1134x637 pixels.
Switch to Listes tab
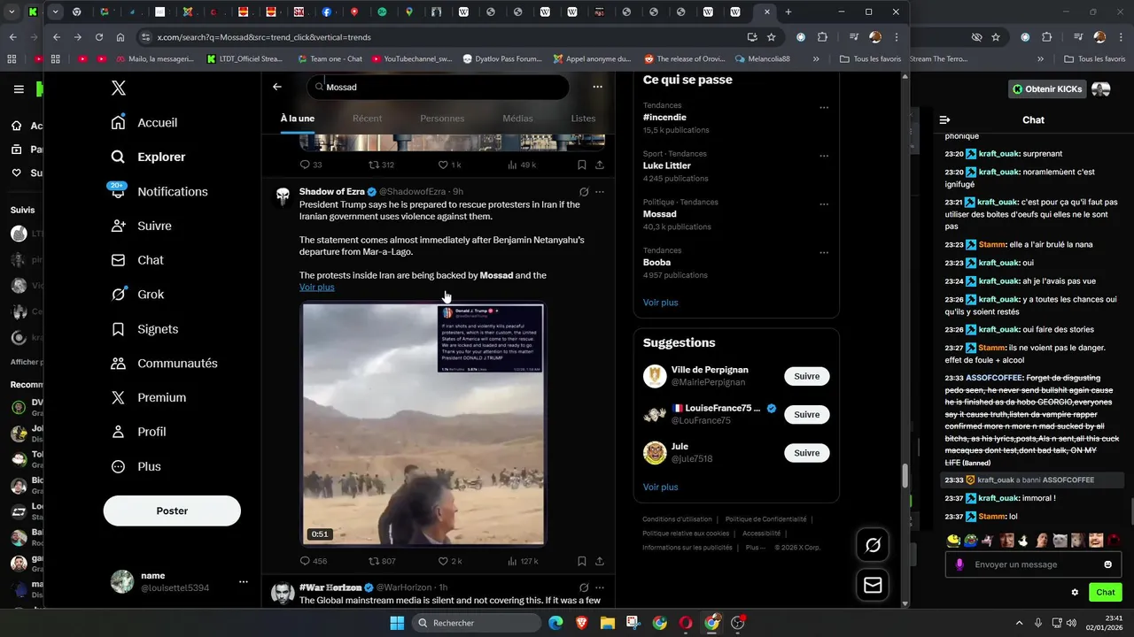[x=583, y=119]
